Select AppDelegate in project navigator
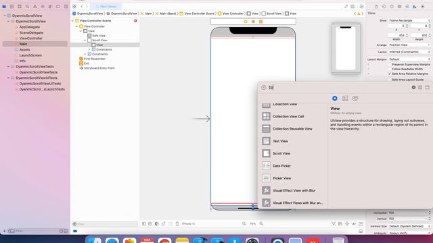Screen dimensions: 433x243 (x=30, y=27)
